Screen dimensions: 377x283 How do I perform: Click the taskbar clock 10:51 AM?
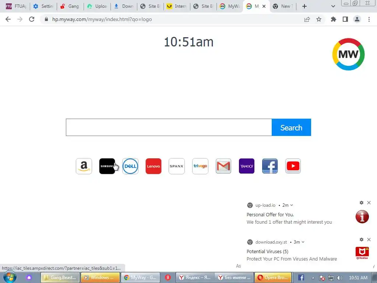click(358, 278)
